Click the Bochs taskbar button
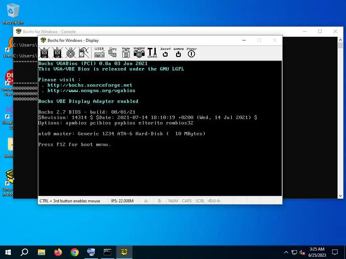Viewport: 346px width, 259px height. (124, 252)
